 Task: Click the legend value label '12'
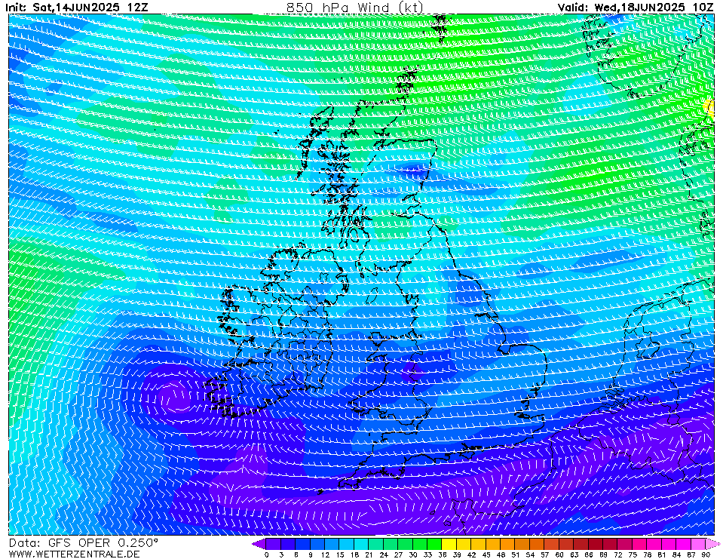click(x=325, y=554)
